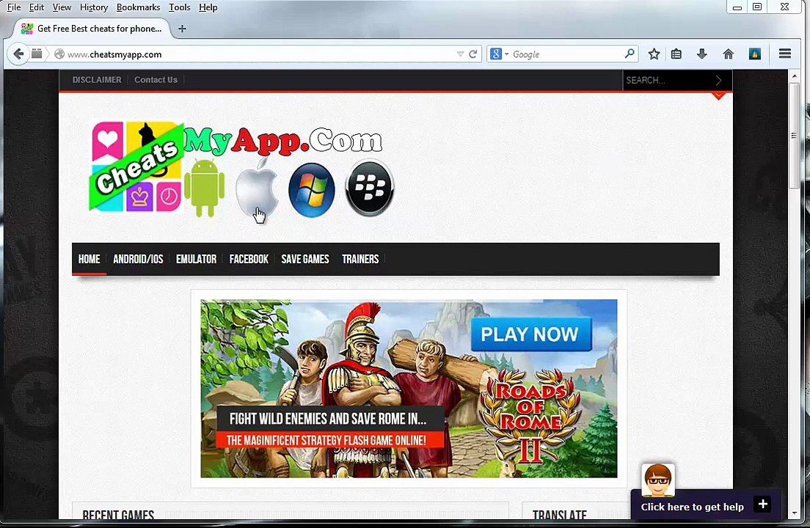Viewport: 810px width, 528px height.
Task: Submit site search with arrow button
Action: [x=718, y=80]
